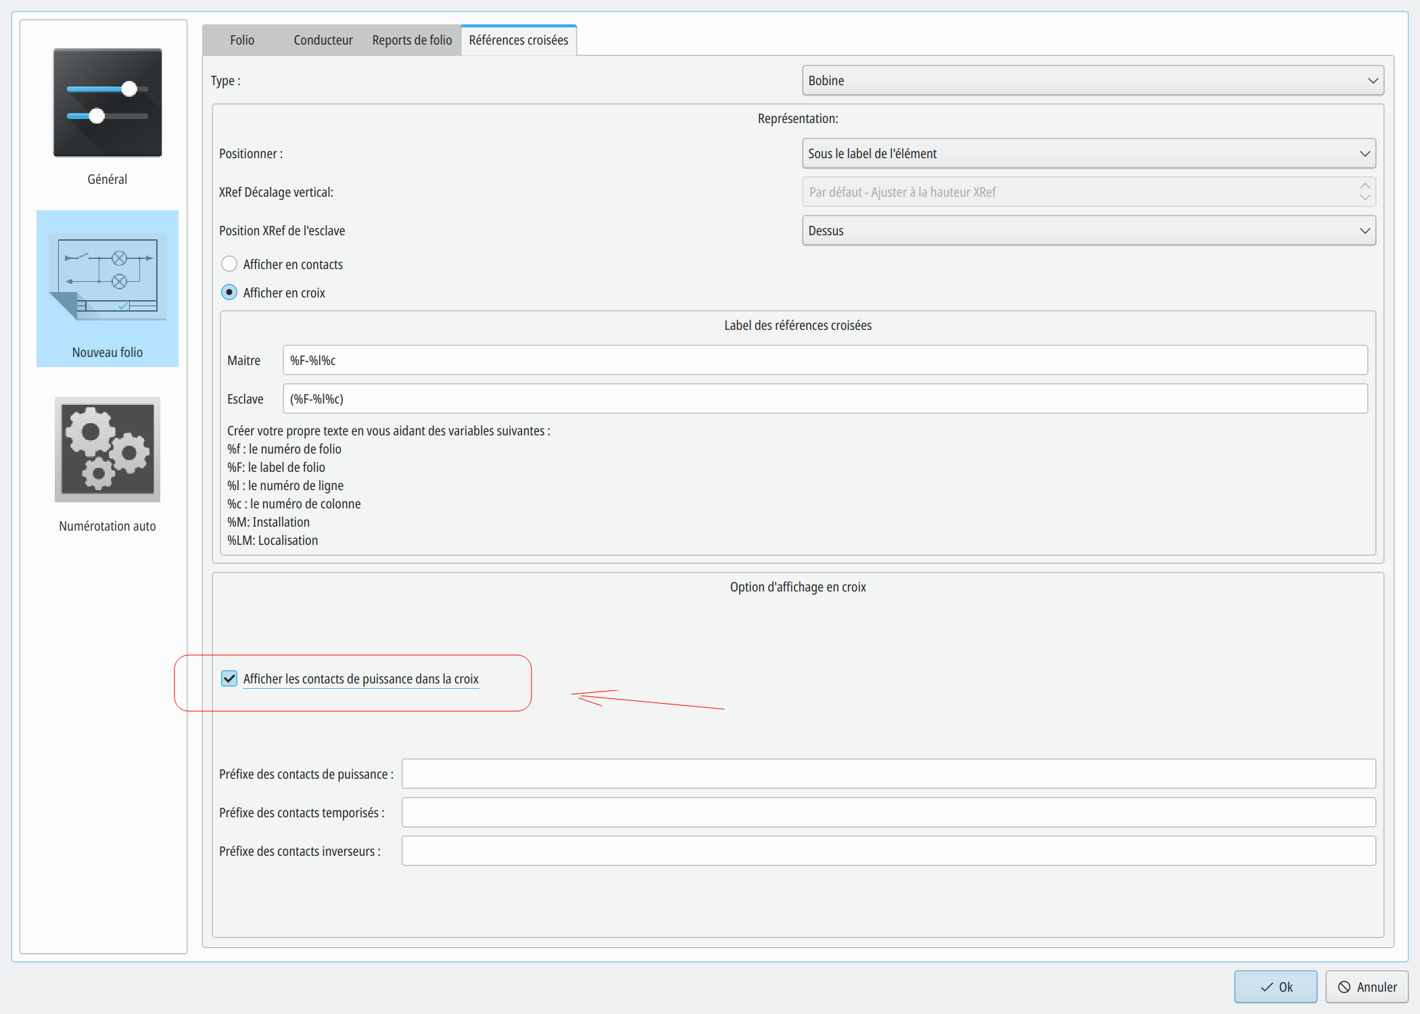Click the Maitre label text field
This screenshot has width=1420, height=1014.
click(825, 360)
